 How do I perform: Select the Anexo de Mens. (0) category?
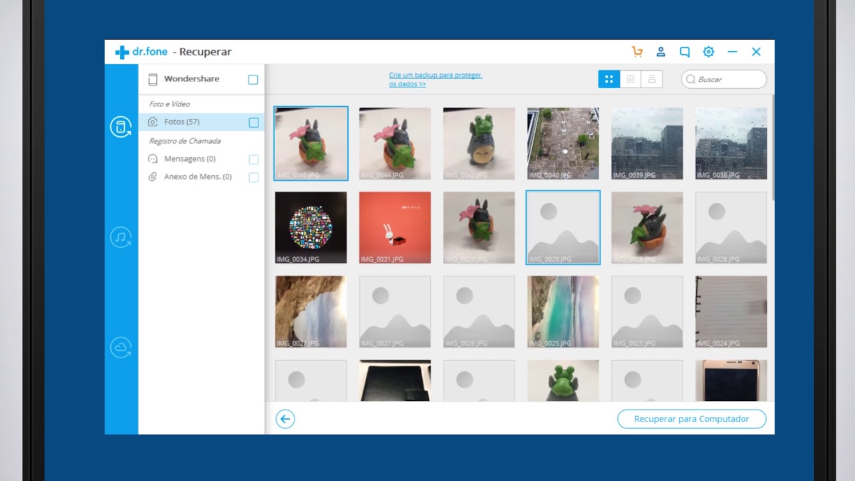(x=201, y=177)
